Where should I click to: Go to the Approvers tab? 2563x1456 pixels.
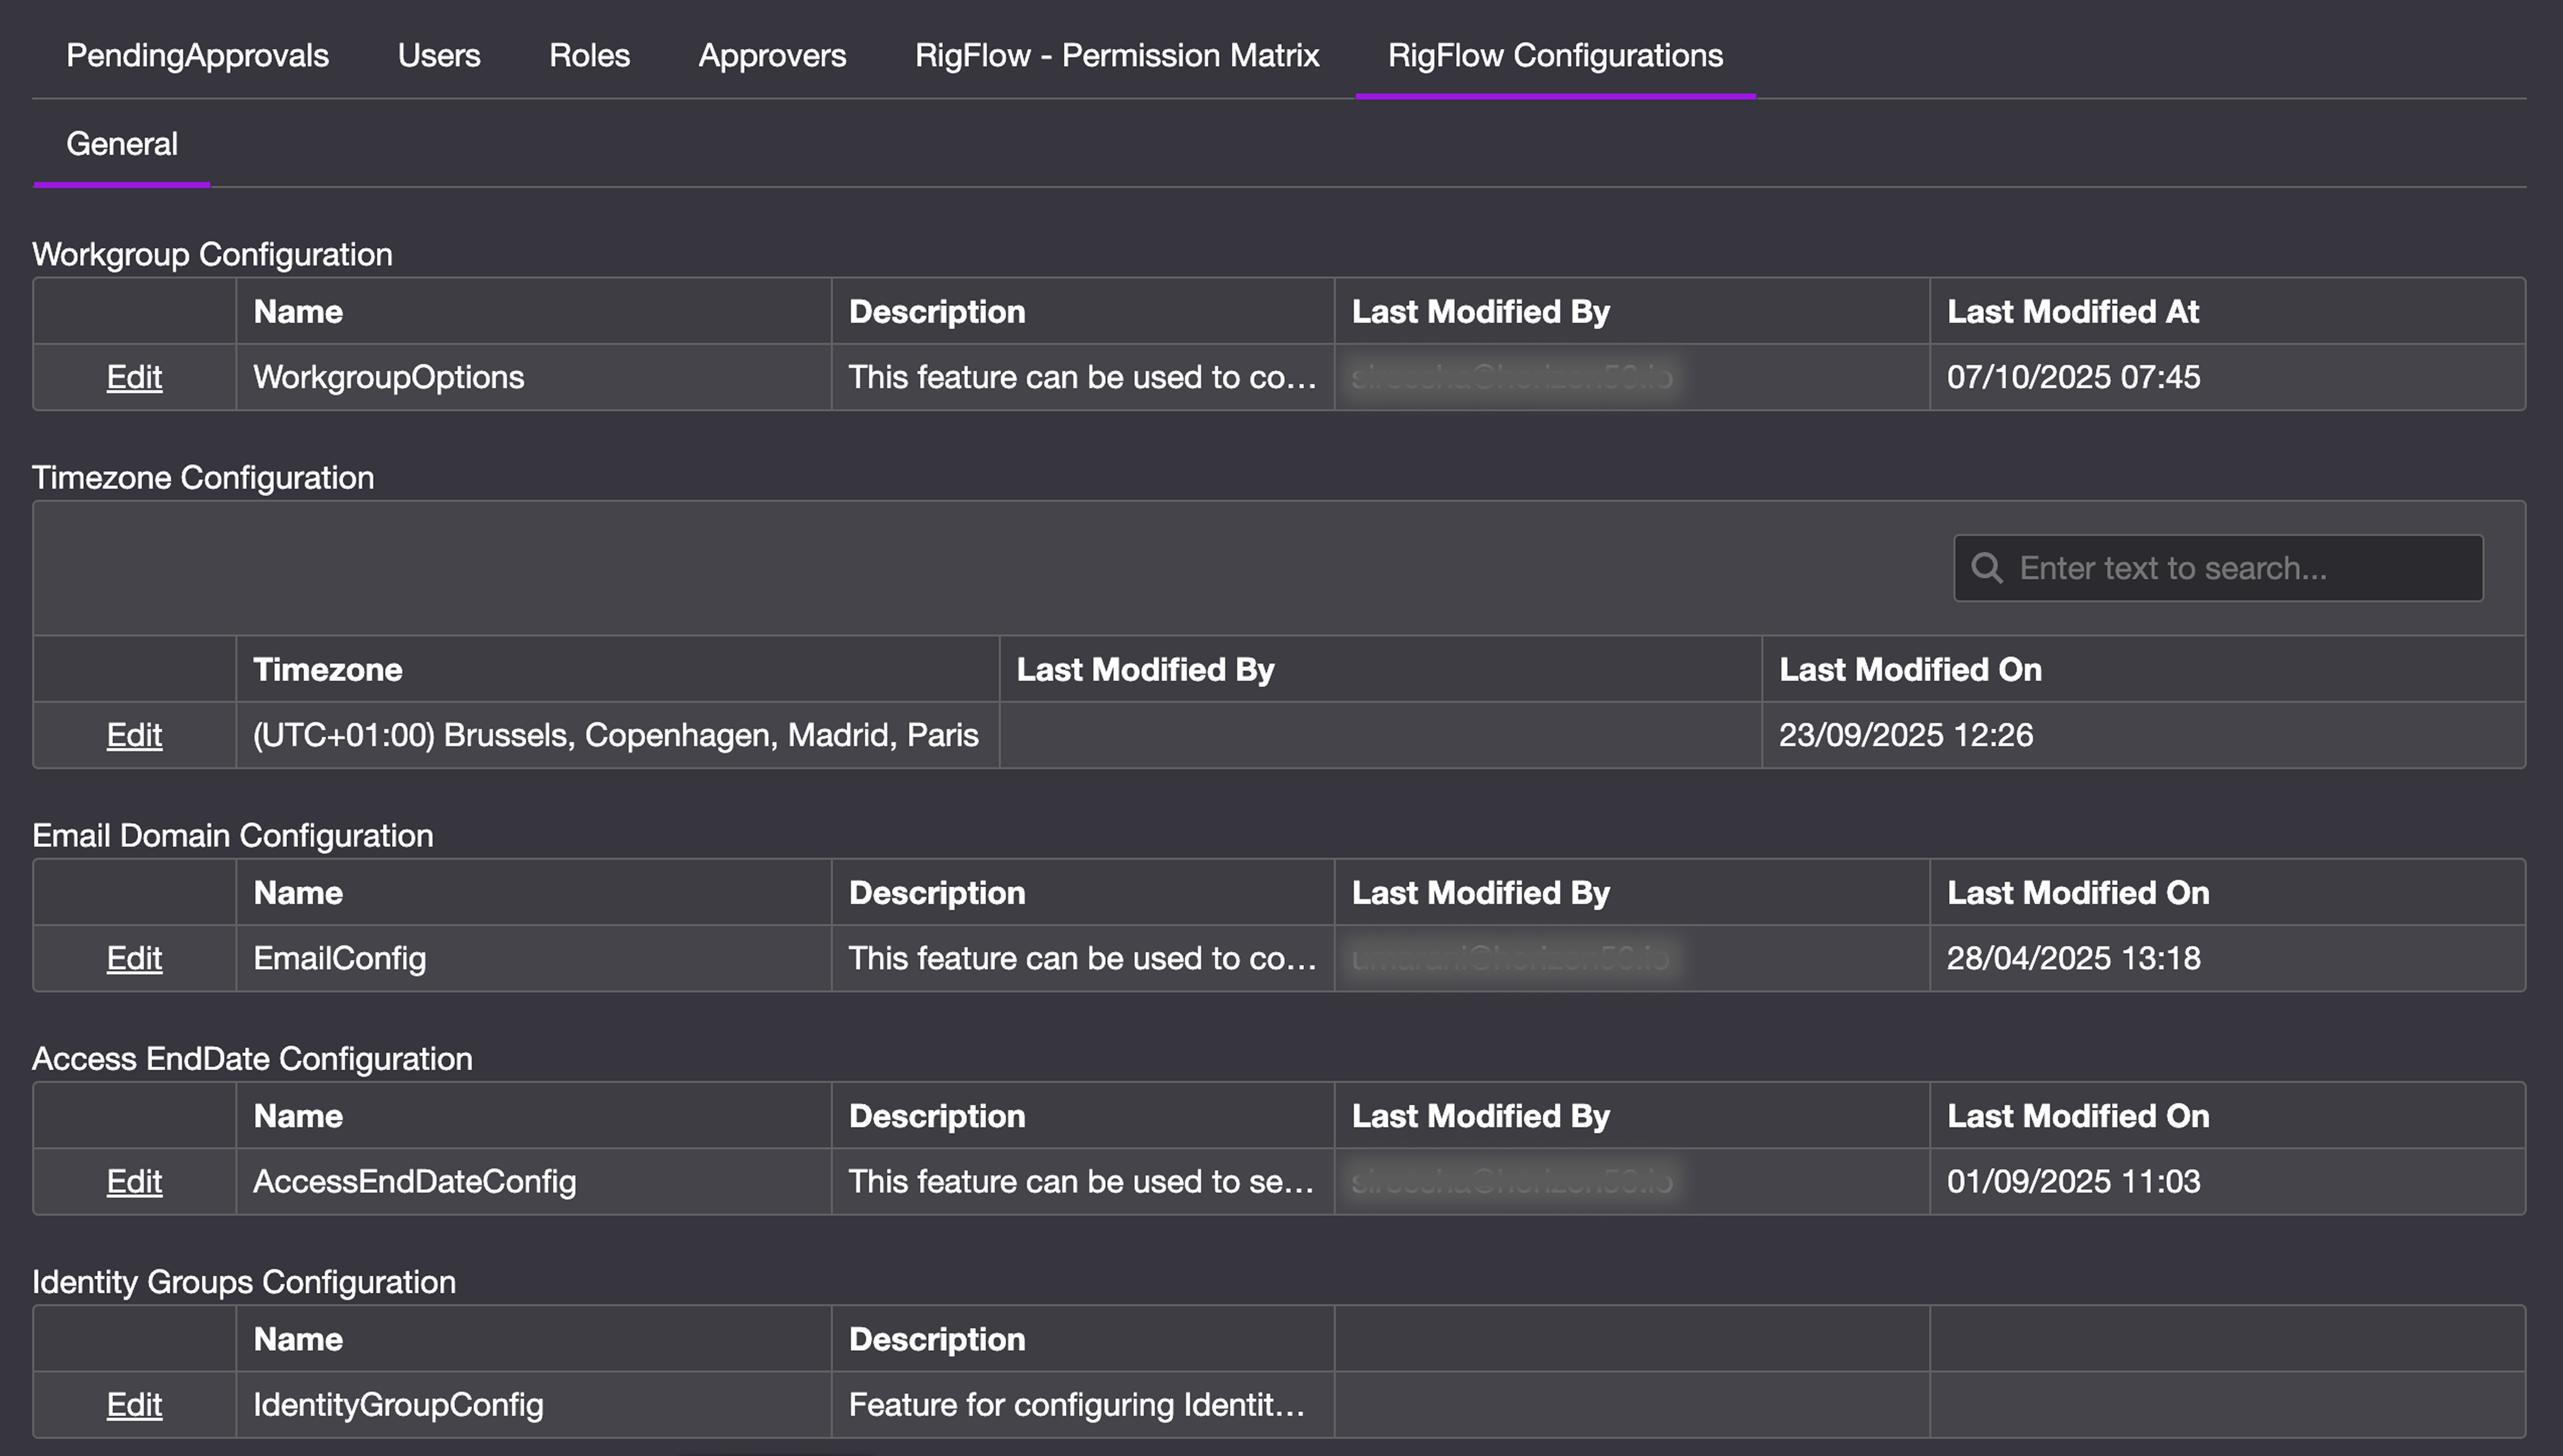(772, 55)
